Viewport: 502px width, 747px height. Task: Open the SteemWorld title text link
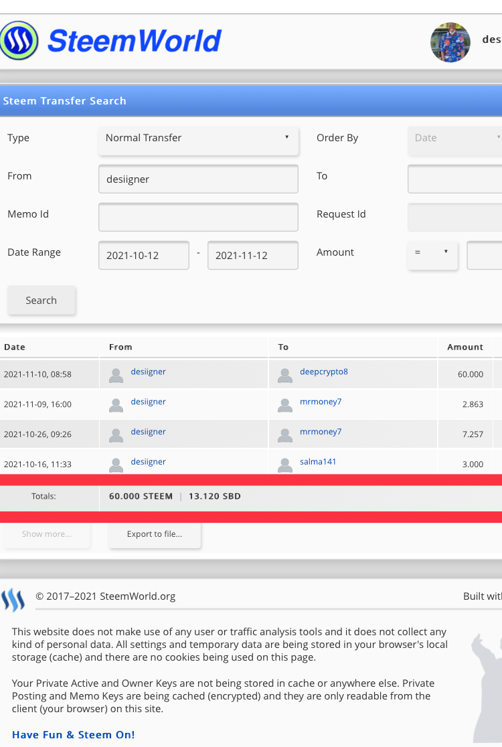pos(135,41)
